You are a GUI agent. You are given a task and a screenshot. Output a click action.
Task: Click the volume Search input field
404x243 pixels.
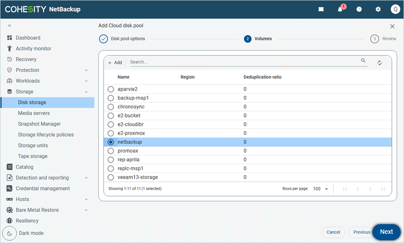click(242, 62)
